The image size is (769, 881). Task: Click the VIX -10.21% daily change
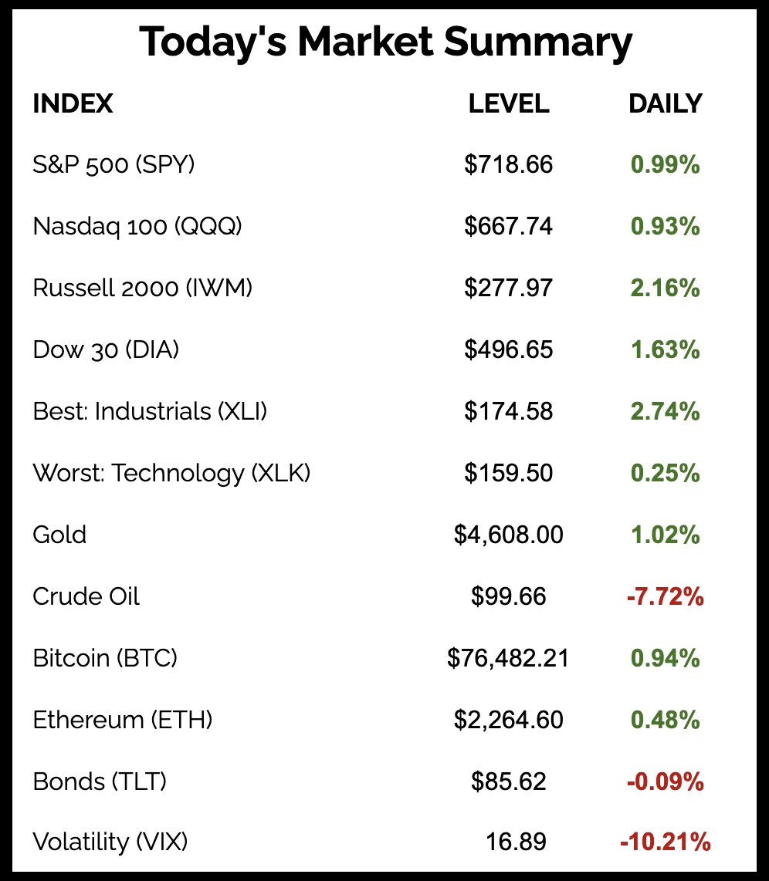click(x=665, y=842)
